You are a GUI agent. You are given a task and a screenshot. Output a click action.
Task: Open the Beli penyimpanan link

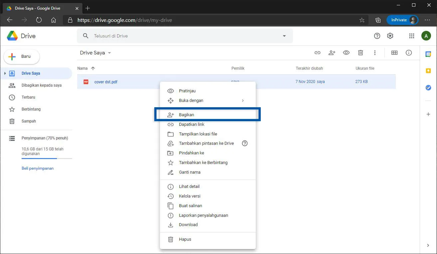38,168
